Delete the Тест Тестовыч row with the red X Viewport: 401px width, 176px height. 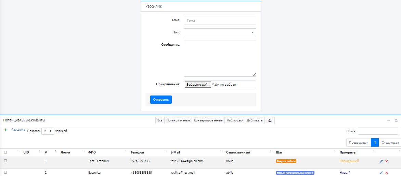click(387, 161)
